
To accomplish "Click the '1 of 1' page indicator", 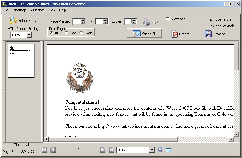I will [77, 150].
